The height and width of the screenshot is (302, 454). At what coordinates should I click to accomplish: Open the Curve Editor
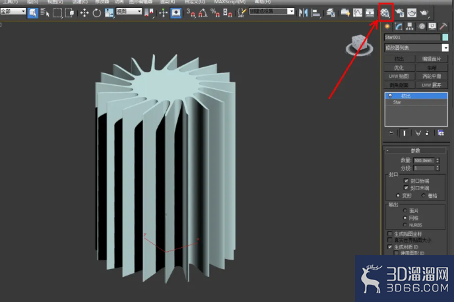tap(358, 13)
